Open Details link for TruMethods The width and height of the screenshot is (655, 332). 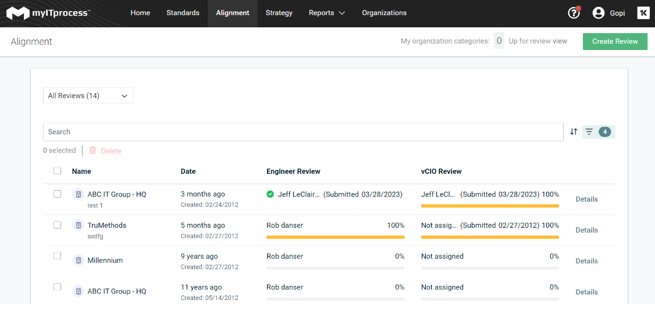586,230
